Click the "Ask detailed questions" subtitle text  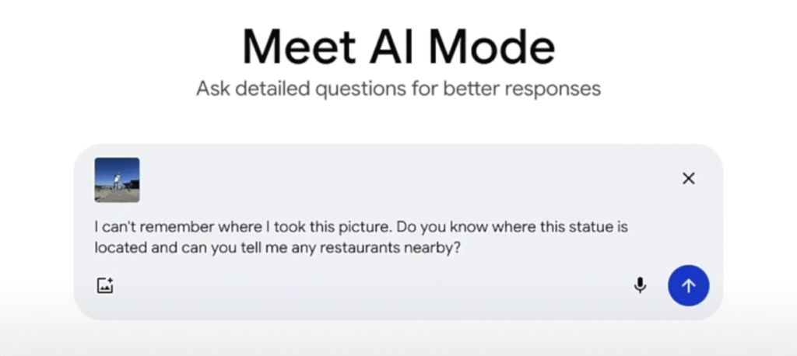coord(398,88)
